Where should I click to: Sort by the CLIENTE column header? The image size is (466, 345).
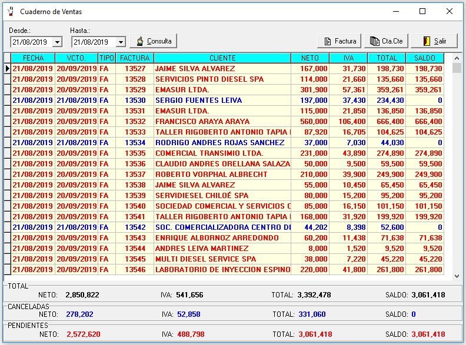click(x=222, y=58)
